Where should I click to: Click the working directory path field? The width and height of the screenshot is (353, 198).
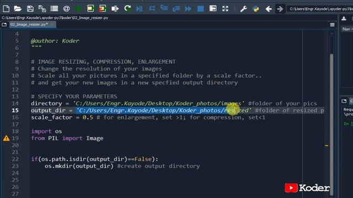coord(320,9)
